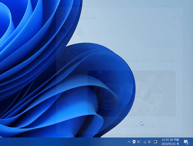193x146 pixels.
Task: Click the faded more circle sidebar icon
Action: pyautogui.click(x=64, y=95)
